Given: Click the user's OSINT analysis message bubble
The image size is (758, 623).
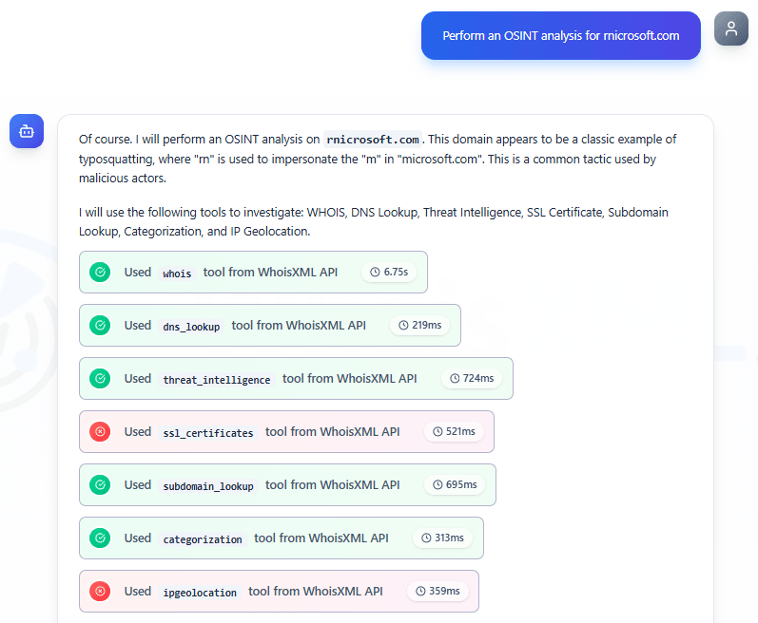Looking at the screenshot, I should click(560, 36).
